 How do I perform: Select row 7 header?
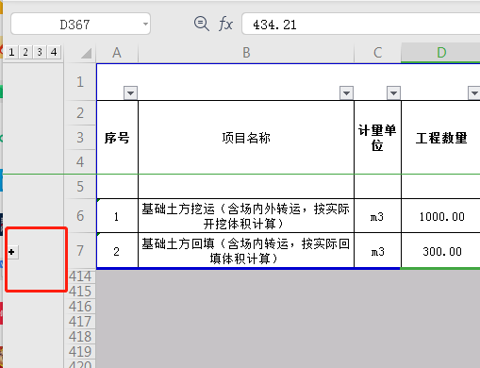(x=80, y=251)
